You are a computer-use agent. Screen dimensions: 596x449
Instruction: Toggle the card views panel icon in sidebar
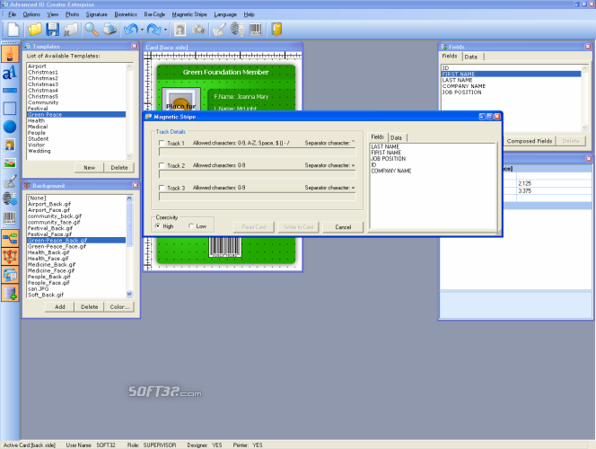tap(10, 275)
